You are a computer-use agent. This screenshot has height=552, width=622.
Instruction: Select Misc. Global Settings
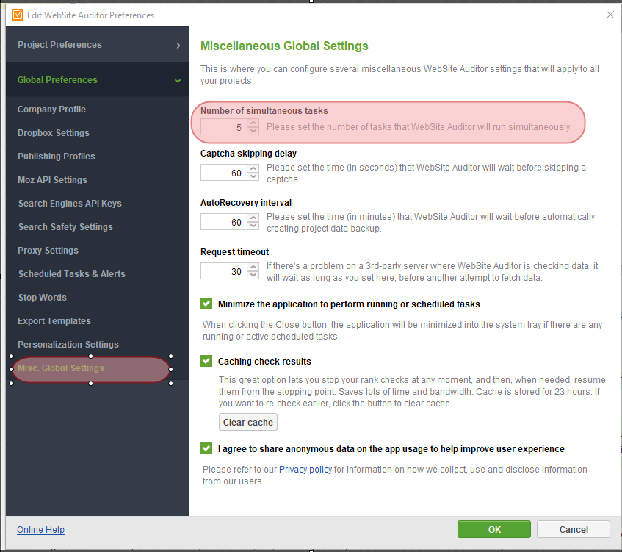tap(61, 368)
